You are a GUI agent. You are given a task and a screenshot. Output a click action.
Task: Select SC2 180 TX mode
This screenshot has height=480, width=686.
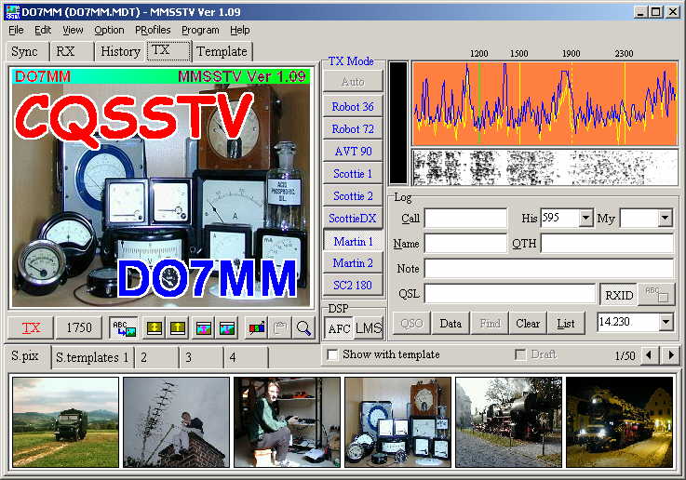coord(353,285)
